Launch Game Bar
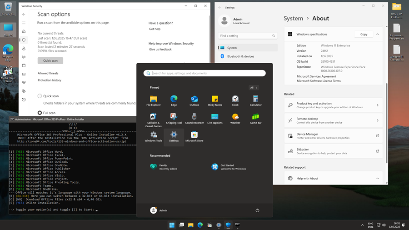Image resolution: width=409 pixels, height=230 pixels. click(x=255, y=119)
